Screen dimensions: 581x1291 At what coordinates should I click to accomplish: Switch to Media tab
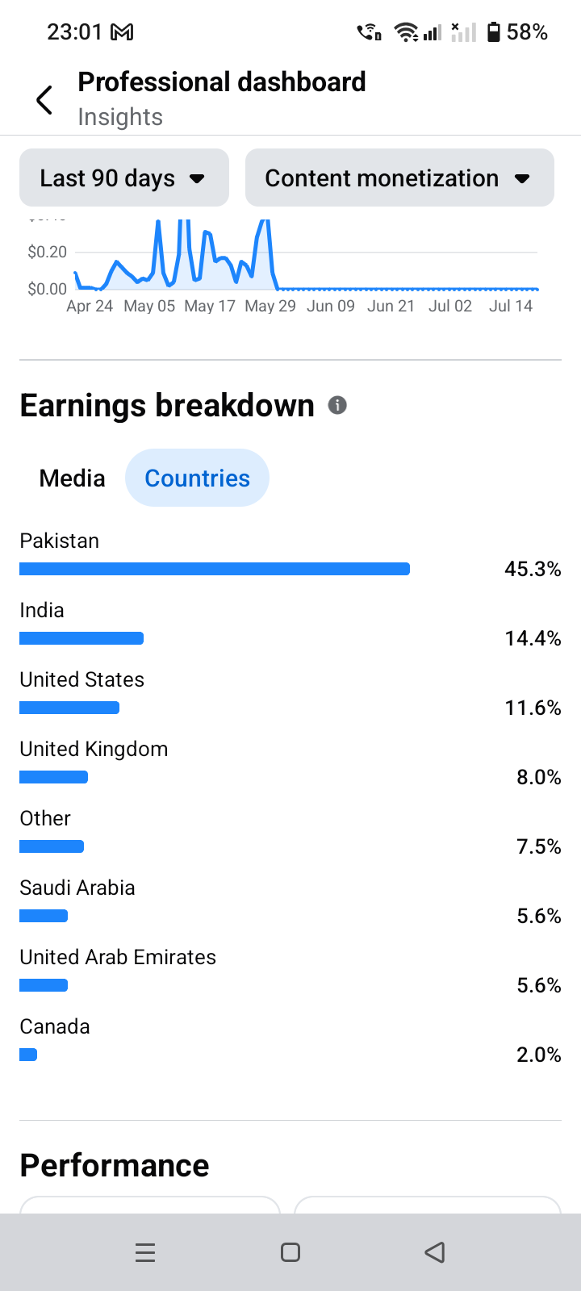pyautogui.click(x=72, y=478)
